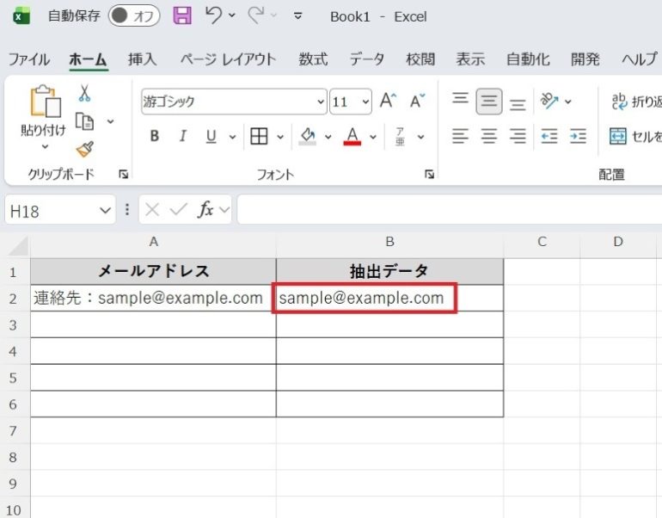
Task: Cut selection with scissors icon
Action: click(x=84, y=93)
